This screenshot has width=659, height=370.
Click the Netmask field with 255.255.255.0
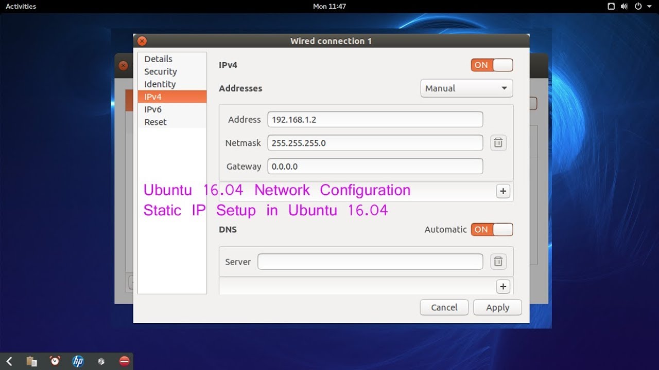click(x=375, y=143)
